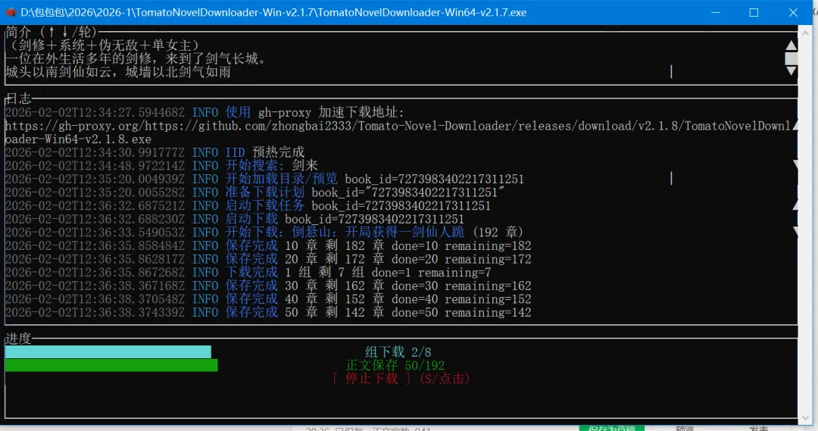The width and height of the screenshot is (818, 431).
Task: Click the intro panel scroll-down arrow
Action: tap(791, 70)
